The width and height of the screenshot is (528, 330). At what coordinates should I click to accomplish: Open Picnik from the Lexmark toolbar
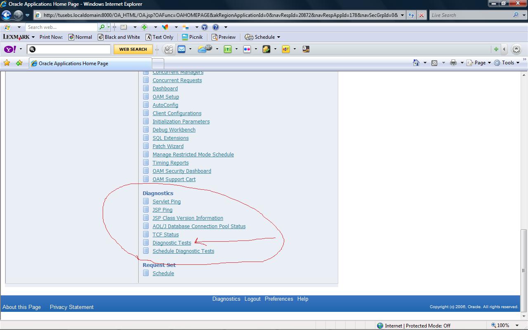[x=192, y=37]
